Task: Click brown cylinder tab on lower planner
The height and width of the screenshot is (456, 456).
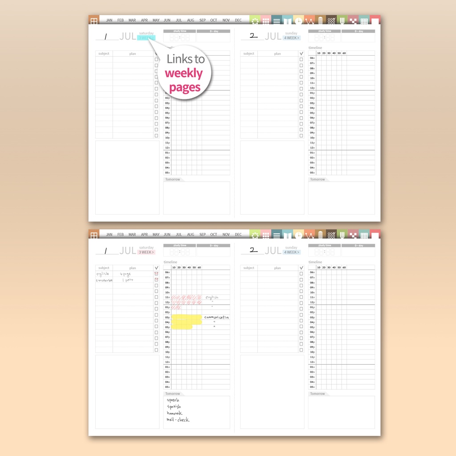Action: click(x=320, y=234)
